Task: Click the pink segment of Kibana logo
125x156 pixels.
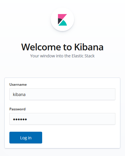Action: click(x=62, y=16)
